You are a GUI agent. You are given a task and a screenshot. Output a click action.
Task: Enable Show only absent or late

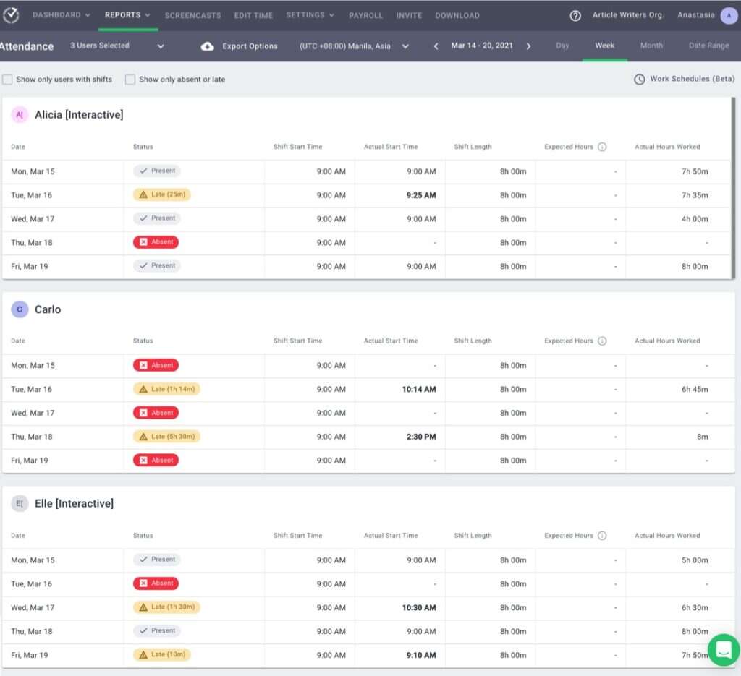tap(130, 80)
